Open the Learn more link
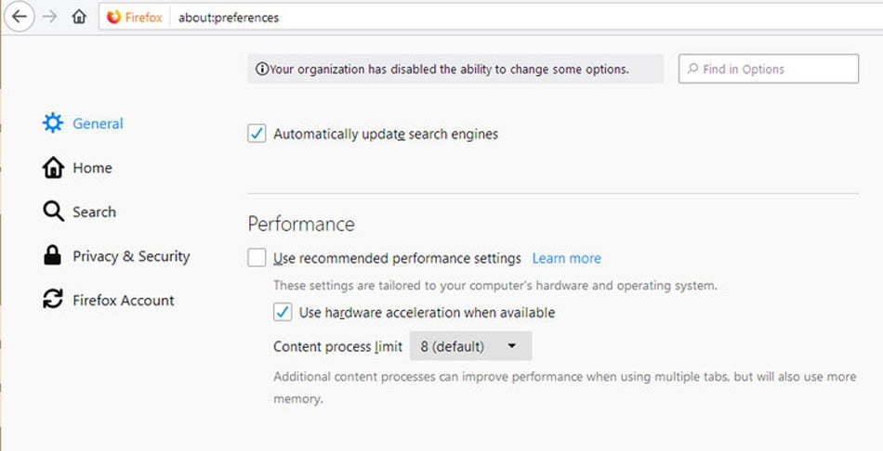The width and height of the screenshot is (883, 451). 567,258
